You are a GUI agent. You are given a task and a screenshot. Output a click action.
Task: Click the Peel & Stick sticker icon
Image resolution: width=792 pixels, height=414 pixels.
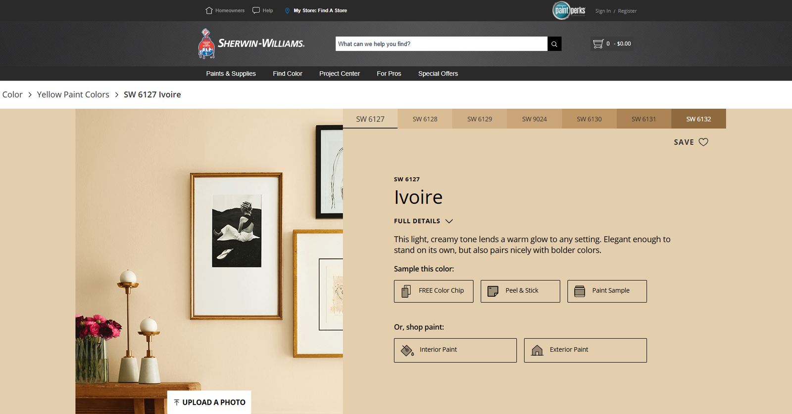pyautogui.click(x=493, y=291)
